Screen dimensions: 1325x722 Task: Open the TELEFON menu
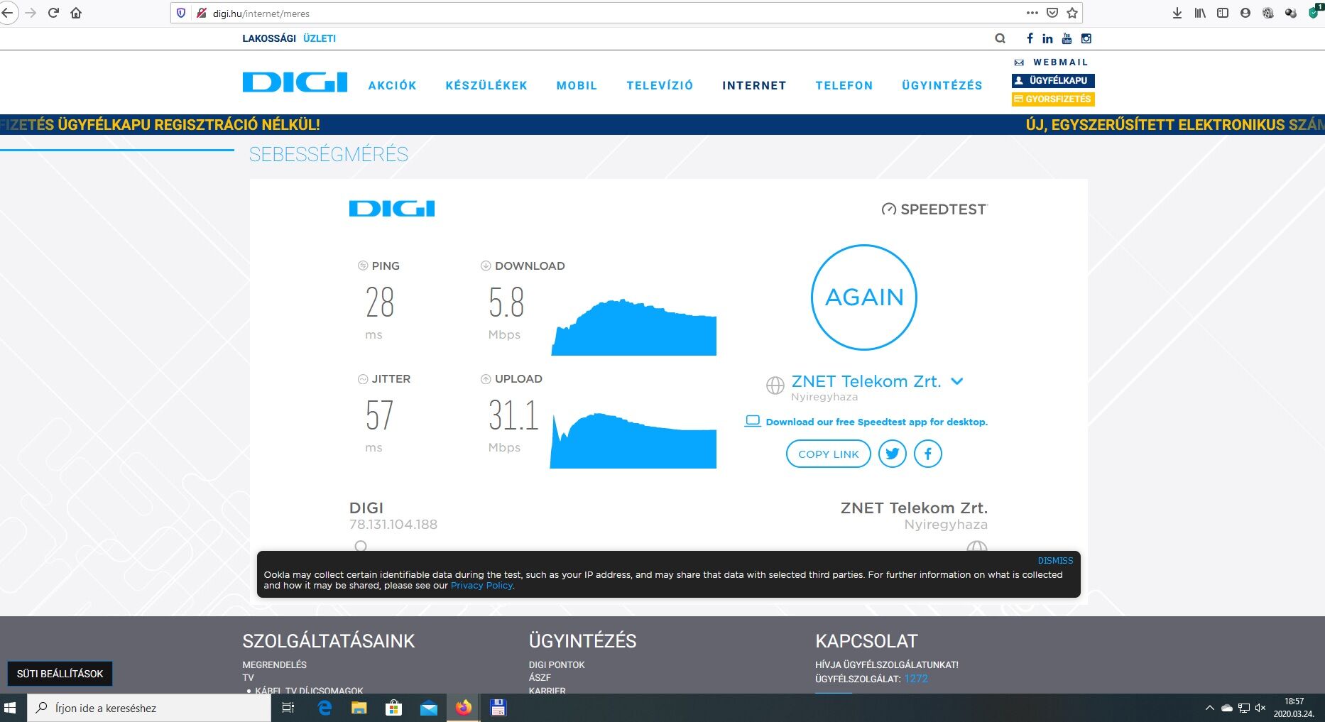coord(844,85)
